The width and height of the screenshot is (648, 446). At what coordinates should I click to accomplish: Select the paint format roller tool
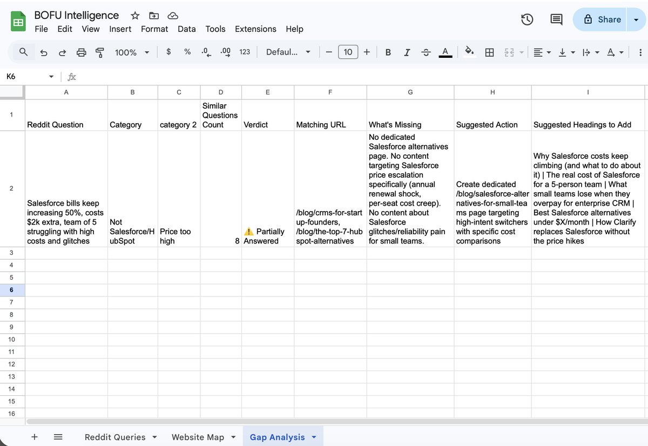pyautogui.click(x=100, y=52)
